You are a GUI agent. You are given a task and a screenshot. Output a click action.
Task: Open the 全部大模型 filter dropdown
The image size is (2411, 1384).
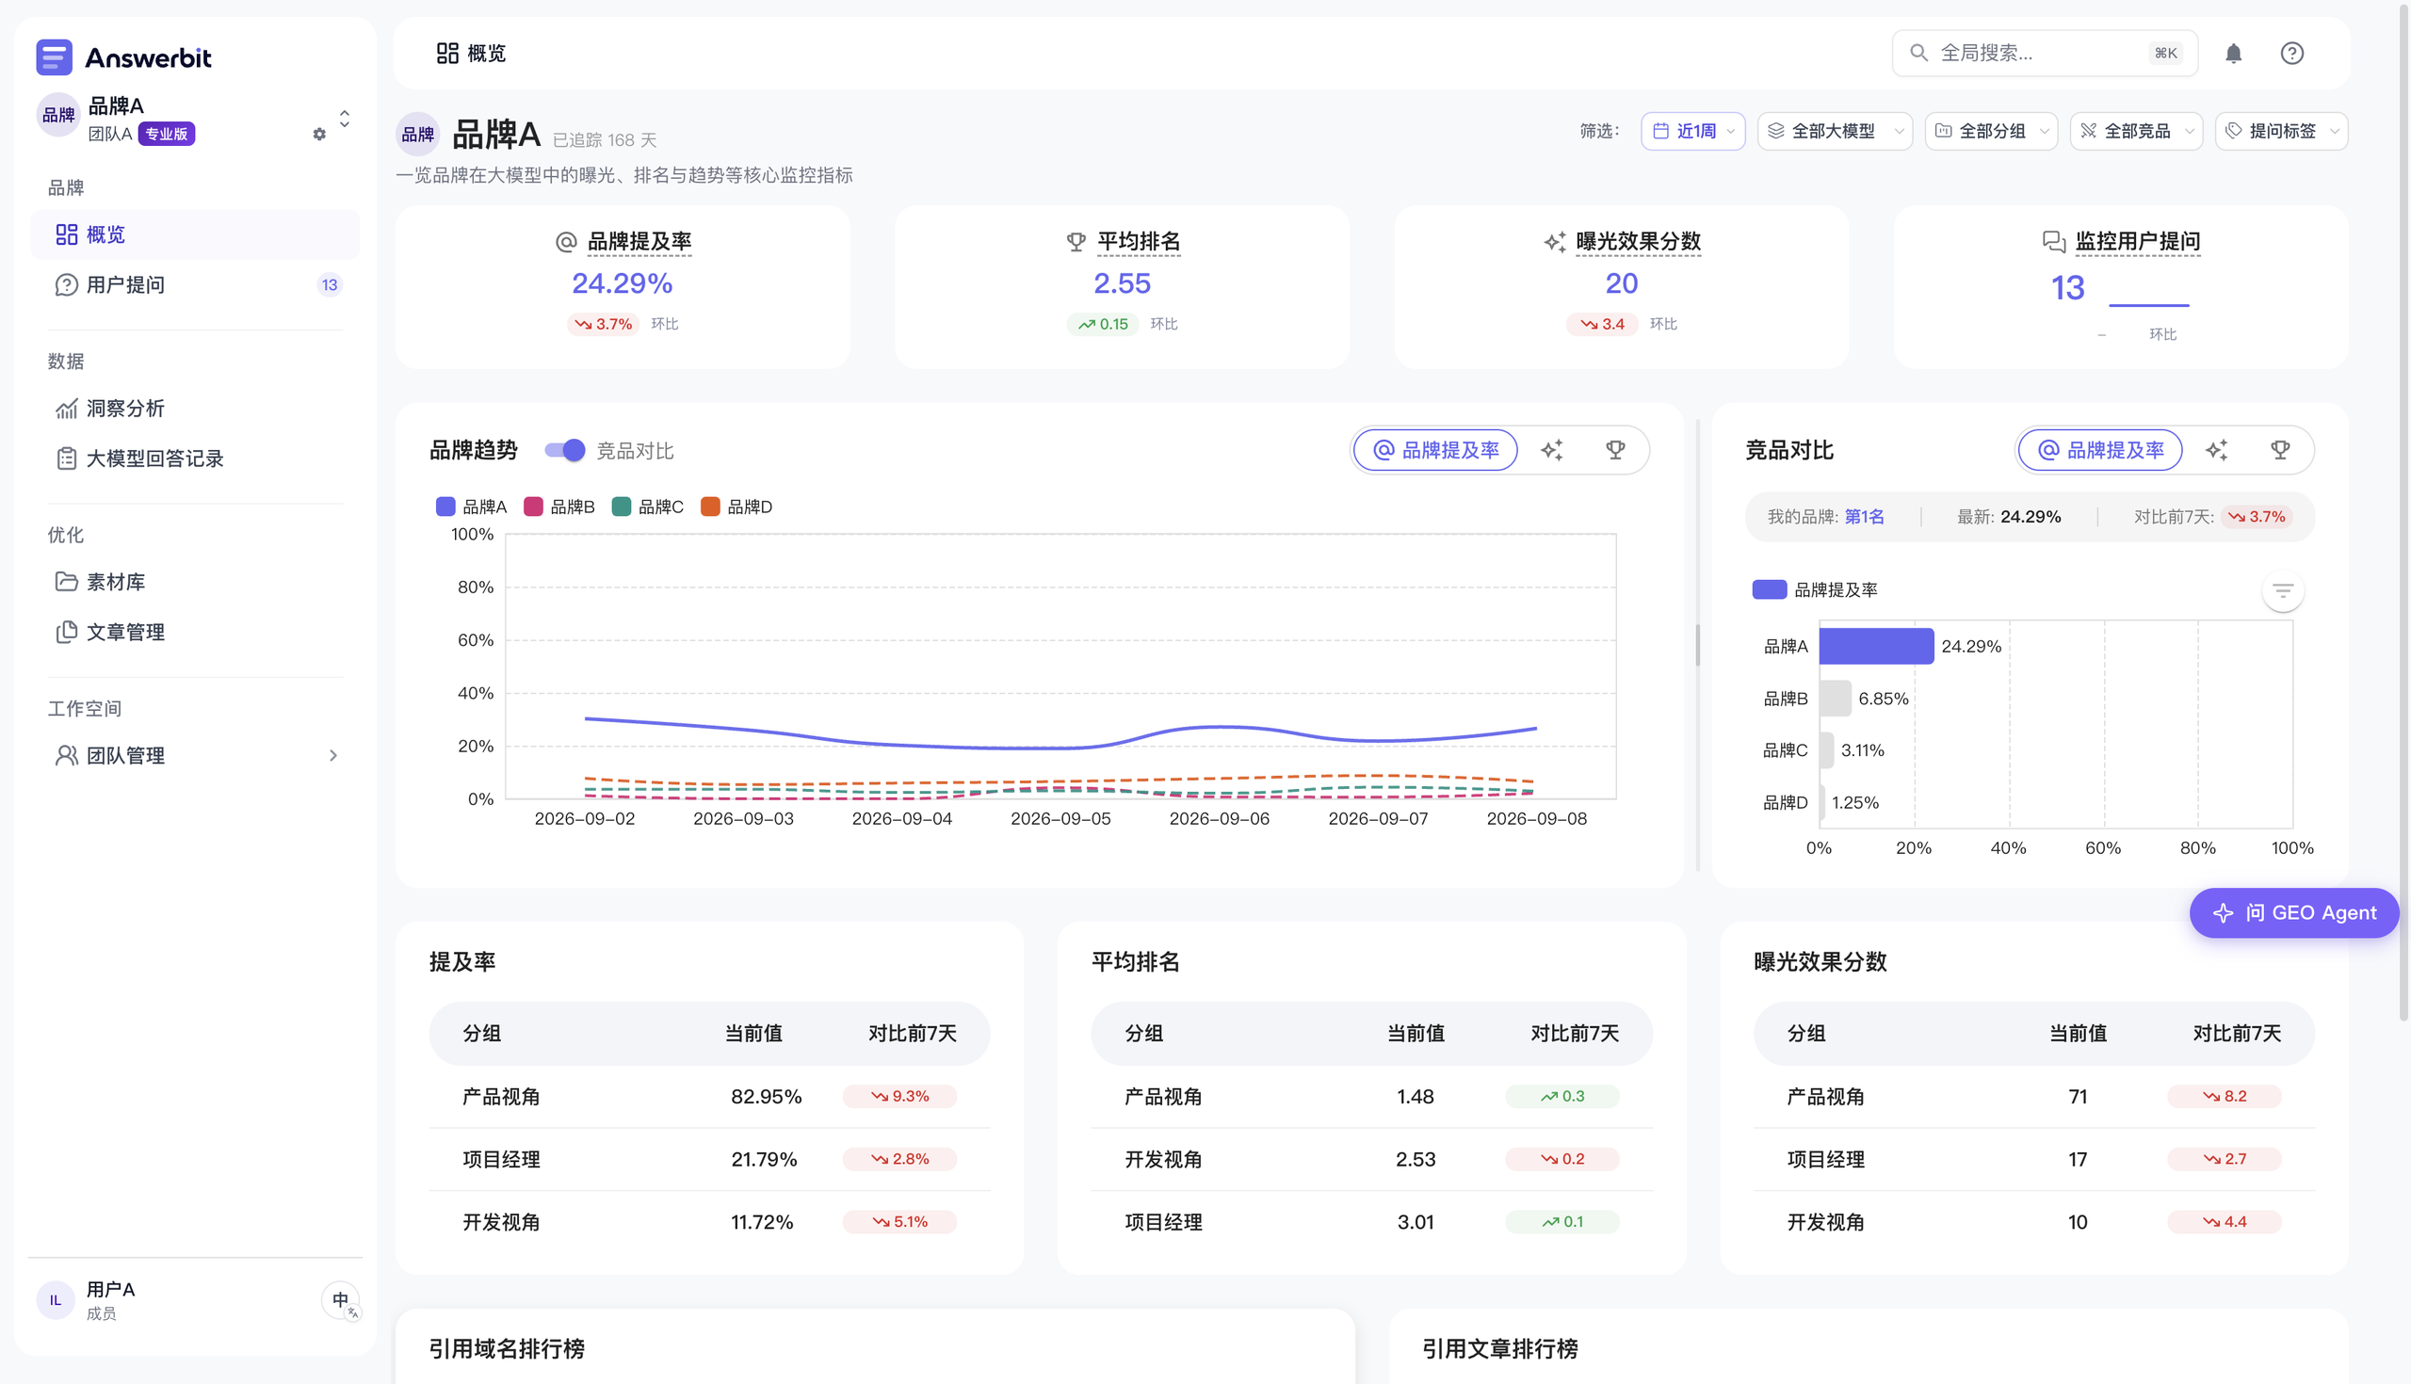1834,131
